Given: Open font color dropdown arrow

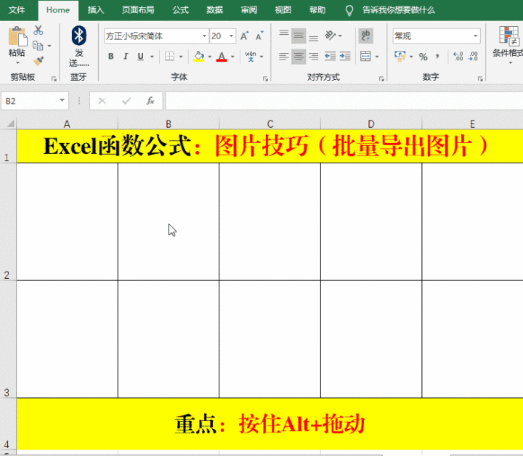Looking at the screenshot, I should coord(233,57).
